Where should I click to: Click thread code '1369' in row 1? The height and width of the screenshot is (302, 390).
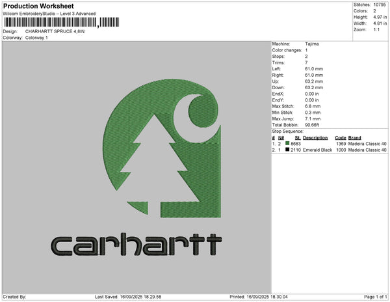point(341,144)
